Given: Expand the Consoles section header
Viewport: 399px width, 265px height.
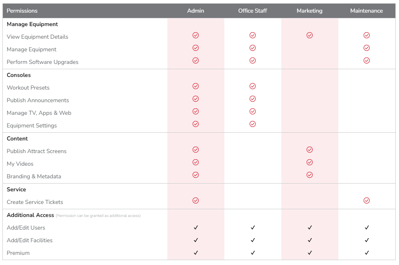Looking at the screenshot, I should tap(19, 75).
